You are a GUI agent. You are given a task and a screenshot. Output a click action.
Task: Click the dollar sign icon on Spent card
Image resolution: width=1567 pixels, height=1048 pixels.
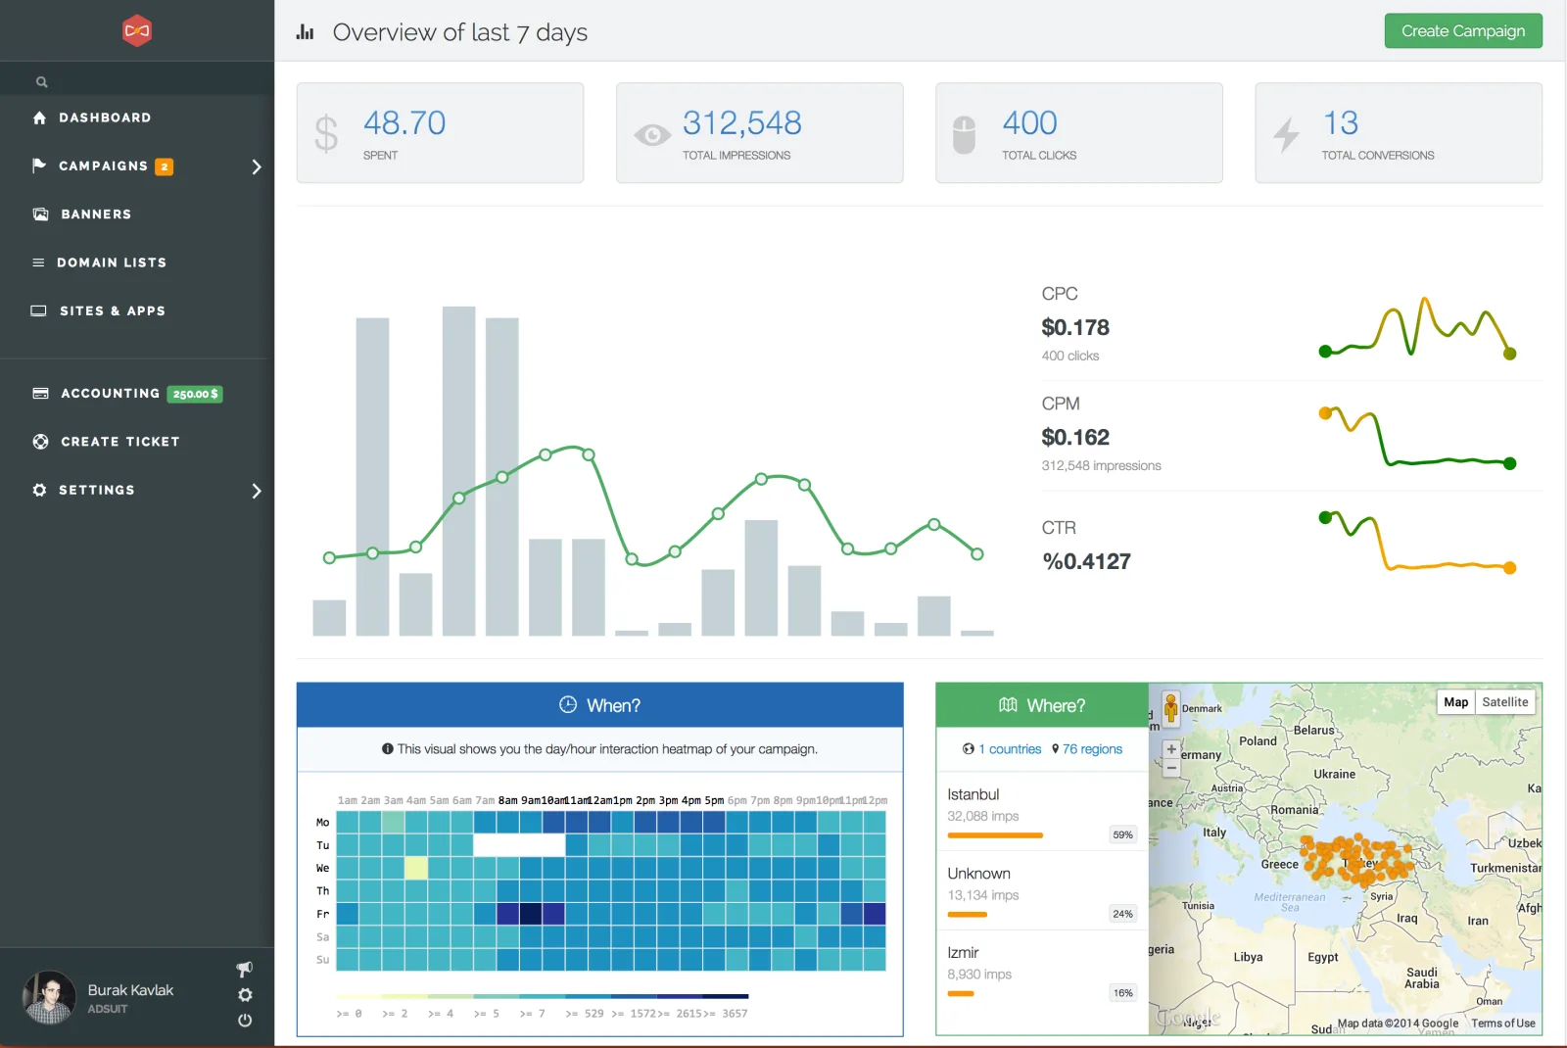tap(326, 134)
